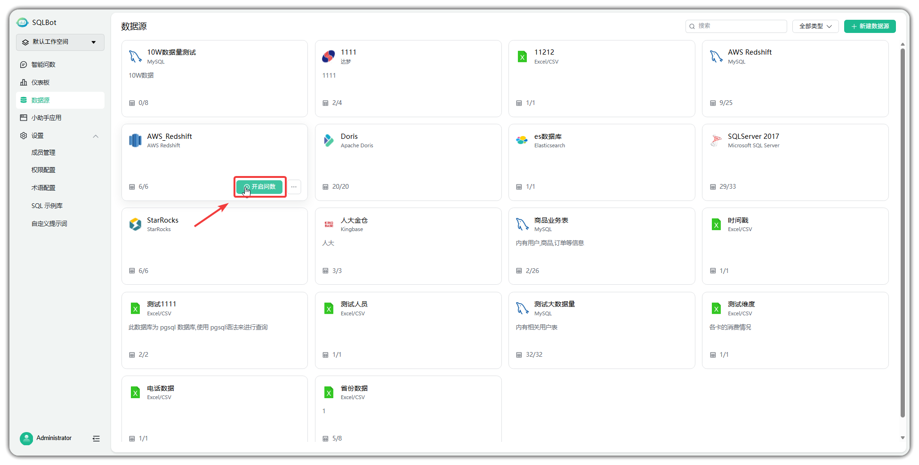Collapse the sidebar using bottom menu icon
This screenshot has width=919, height=465.
(96, 439)
